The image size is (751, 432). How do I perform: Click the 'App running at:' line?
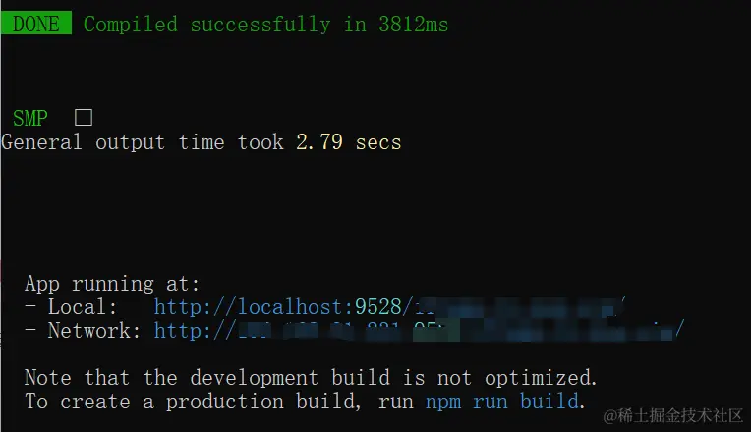[x=112, y=284]
